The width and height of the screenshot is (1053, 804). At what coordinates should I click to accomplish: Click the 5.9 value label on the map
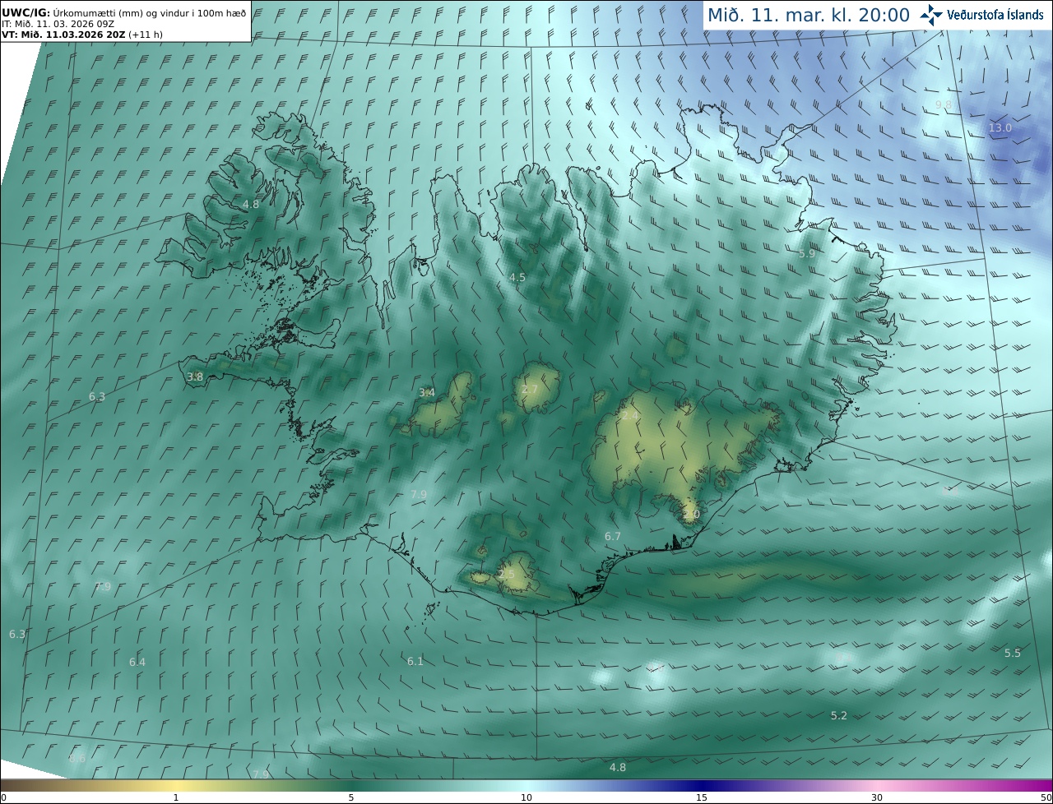coord(807,254)
